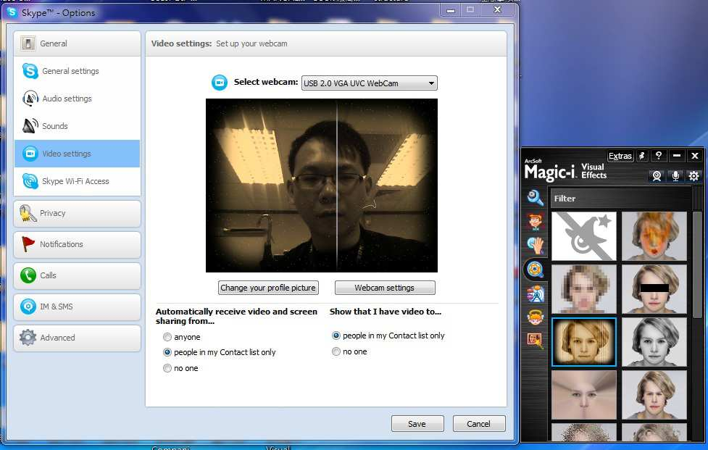Open Skype Wi-Fi Access settings
Image resolution: width=708 pixels, height=450 pixels.
pyautogui.click(x=78, y=181)
